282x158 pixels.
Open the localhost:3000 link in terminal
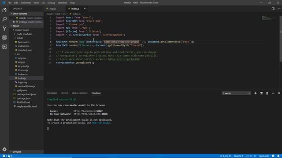coord(88,111)
